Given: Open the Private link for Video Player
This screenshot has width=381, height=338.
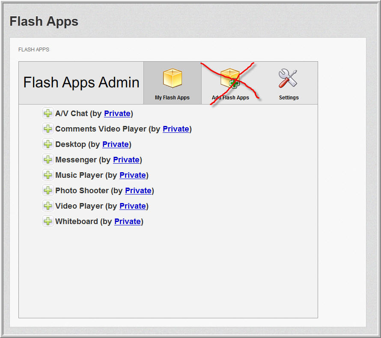Looking at the screenshot, I should pyautogui.click(x=132, y=206).
